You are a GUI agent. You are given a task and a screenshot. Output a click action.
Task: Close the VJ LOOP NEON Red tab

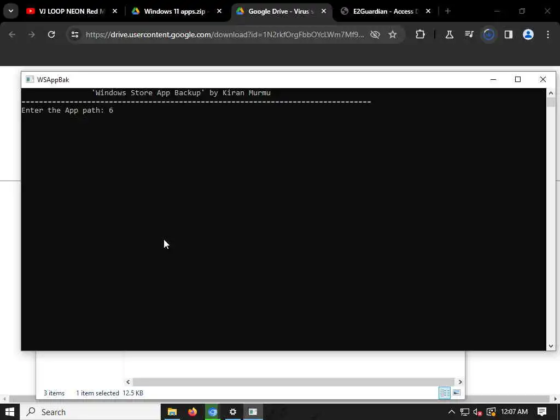[x=115, y=11]
